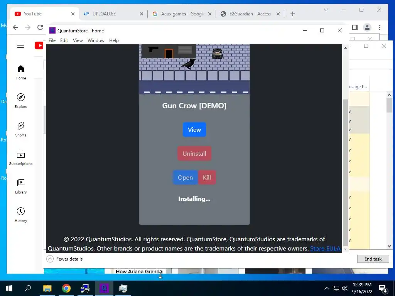Click Gun Crow [DEMO] title text
This screenshot has width=395, height=296.
click(194, 106)
